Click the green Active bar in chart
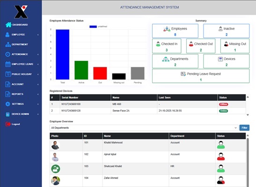Viewport: 256px width, 187px height. (81, 70)
